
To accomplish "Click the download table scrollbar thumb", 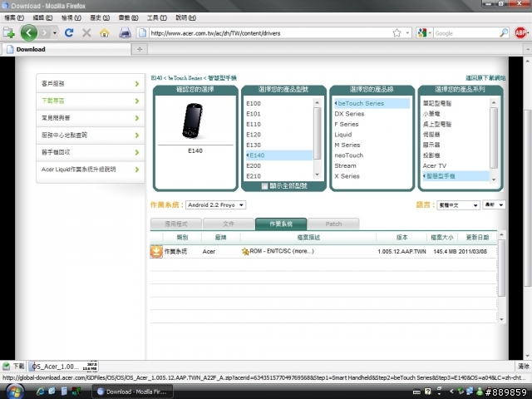I will 501,268.
